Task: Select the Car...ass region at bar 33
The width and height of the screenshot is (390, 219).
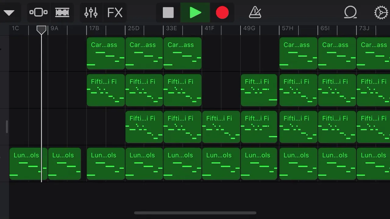Action: point(183,54)
